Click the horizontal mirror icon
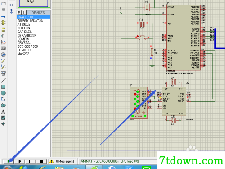Image resolution: width=225 pixels, height=169 pixels. tap(11, 5)
